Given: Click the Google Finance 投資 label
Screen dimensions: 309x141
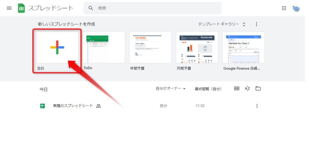Looking at the screenshot, I should point(242,68).
